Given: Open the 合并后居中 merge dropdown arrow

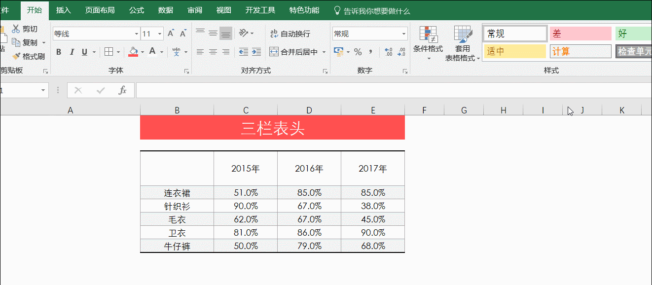Looking at the screenshot, I should point(325,51).
